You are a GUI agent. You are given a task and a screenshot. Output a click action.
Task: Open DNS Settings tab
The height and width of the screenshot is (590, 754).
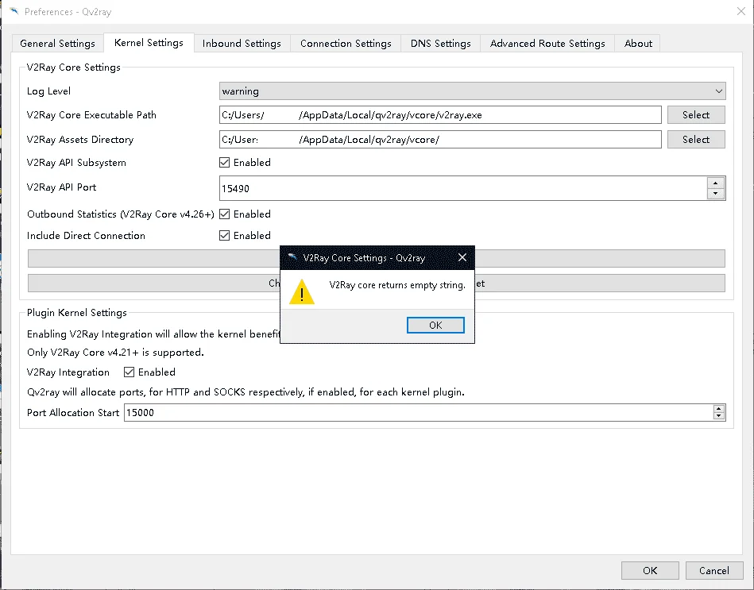coord(440,43)
